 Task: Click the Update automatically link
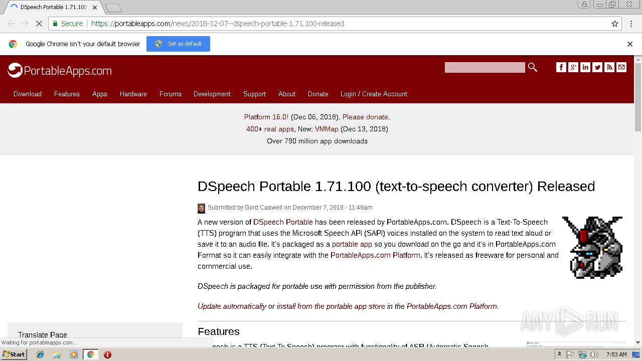pos(232,306)
